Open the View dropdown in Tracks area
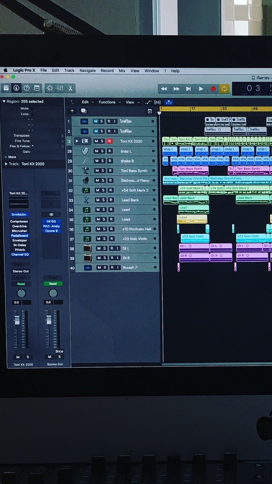Viewport: 272px width, 484px height. point(133,102)
